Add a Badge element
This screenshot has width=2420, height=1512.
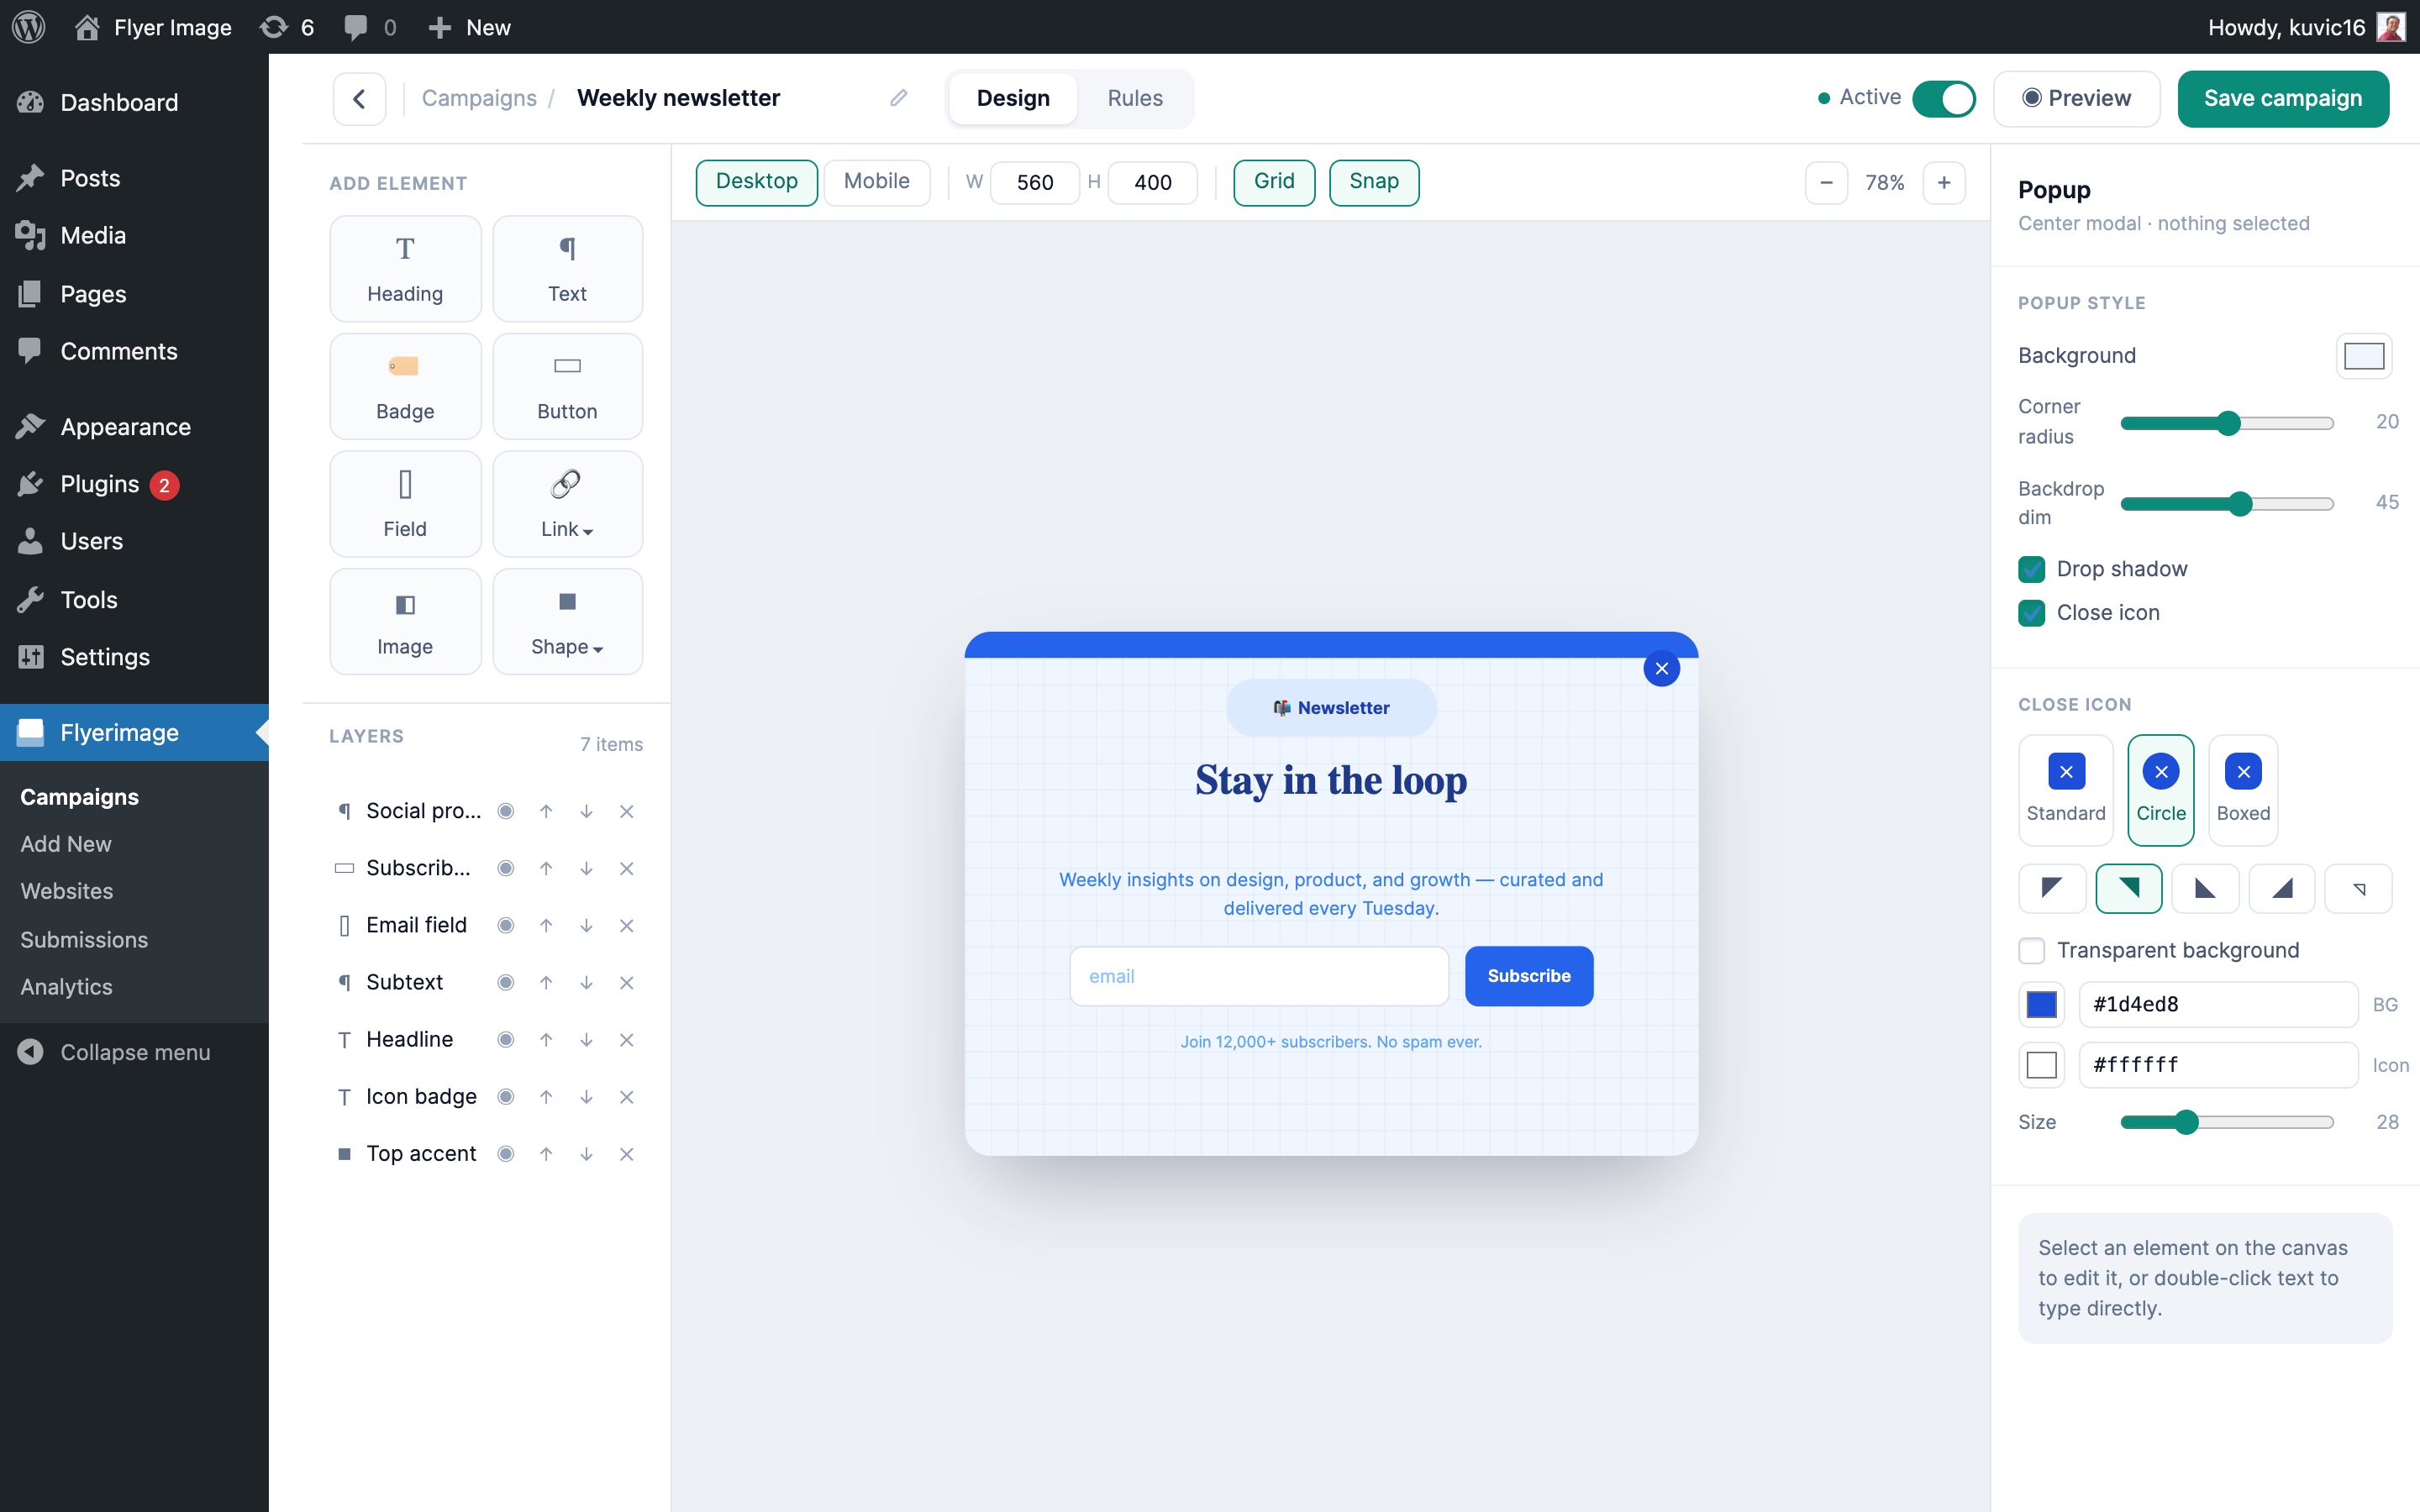point(405,386)
